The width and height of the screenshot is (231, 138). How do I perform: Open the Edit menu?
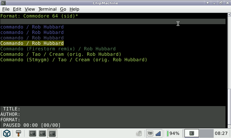tap(17, 9)
